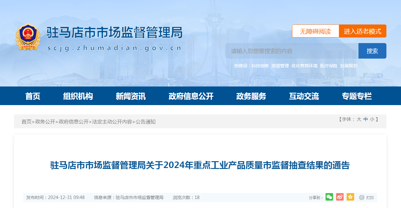This screenshot has height=208, width=401.
Task: Set font size to 中
Action: pos(366,119)
